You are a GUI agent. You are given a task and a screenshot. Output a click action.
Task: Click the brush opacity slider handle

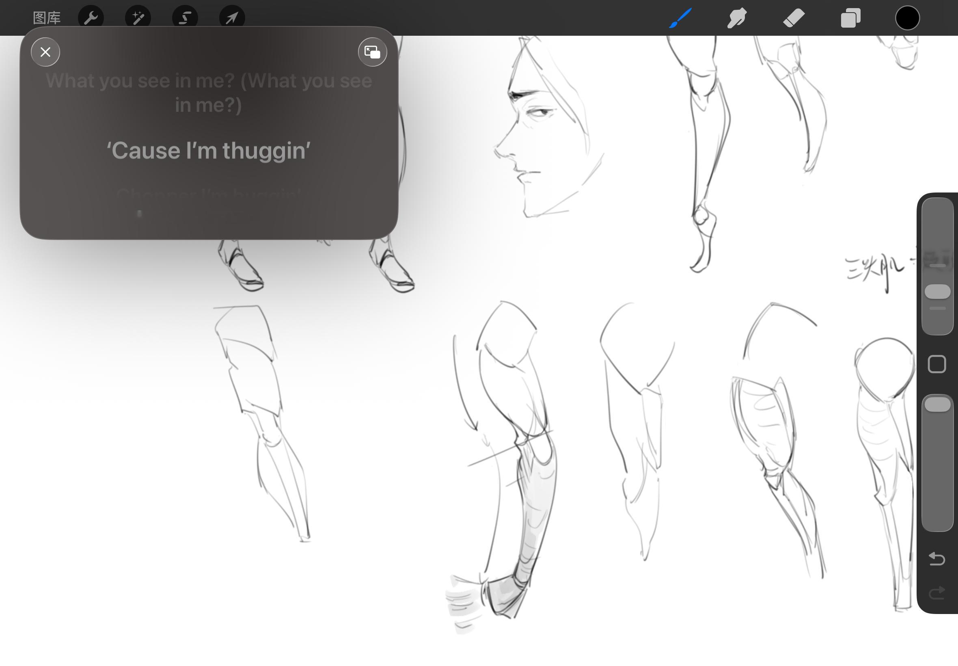pyautogui.click(x=938, y=405)
